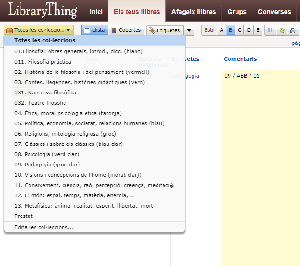Choose 07. Clàssics i sobre els clàssics
This screenshot has width=300, height=266.
[x=94, y=144]
